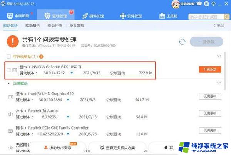Check the 可升级驱动 select-all checkbox
Image resolution: width=231 pixels, height=155 pixels.
tap(9, 56)
